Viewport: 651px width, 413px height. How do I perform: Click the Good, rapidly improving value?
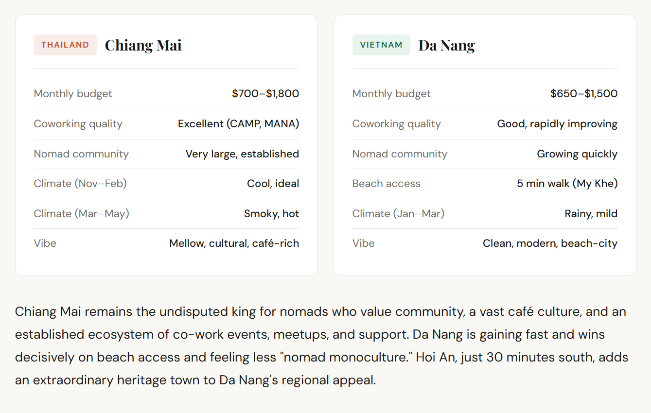[557, 124]
